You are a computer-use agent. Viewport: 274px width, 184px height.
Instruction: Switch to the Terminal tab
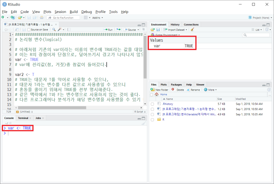point(23,118)
